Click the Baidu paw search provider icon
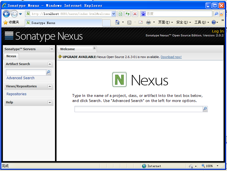 pyautogui.click(x=143, y=14)
